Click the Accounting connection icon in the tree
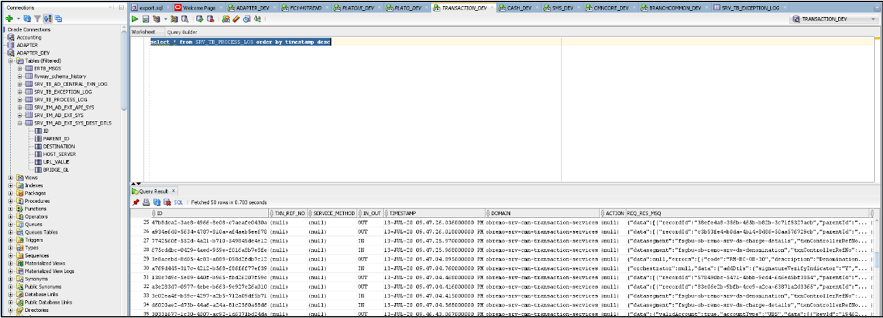The height and width of the screenshot is (318, 883). 11,38
